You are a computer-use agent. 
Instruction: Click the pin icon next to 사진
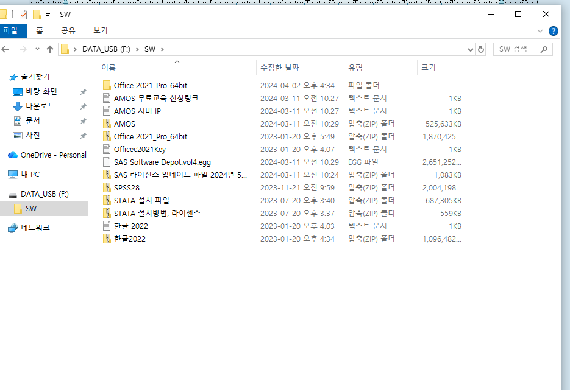[84, 136]
